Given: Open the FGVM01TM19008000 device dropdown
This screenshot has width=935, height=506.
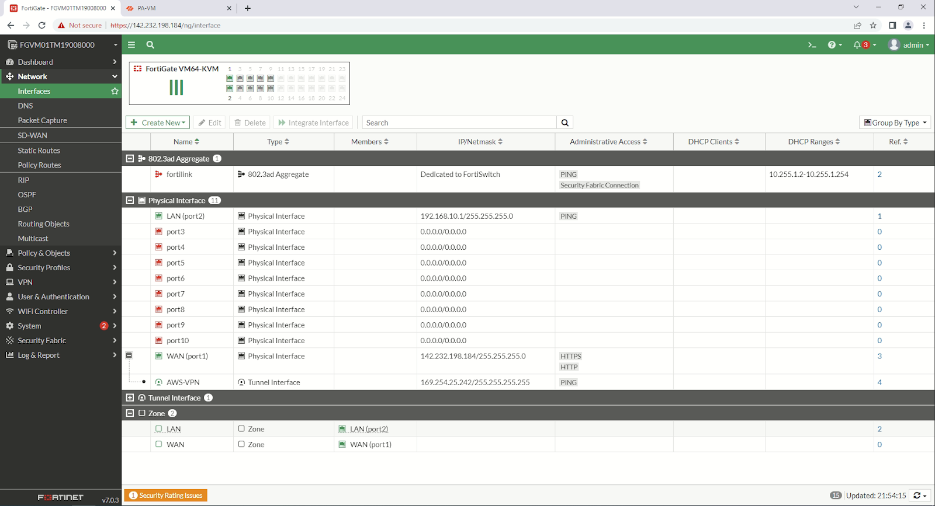Looking at the screenshot, I should coord(61,45).
